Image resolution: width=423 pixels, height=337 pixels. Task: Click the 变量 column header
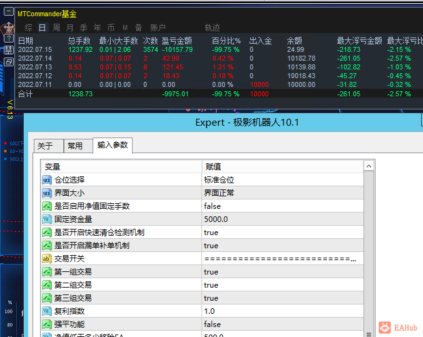pyautogui.click(x=121, y=166)
